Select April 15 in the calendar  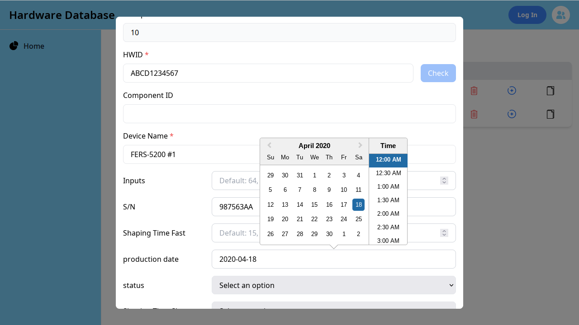tap(314, 204)
